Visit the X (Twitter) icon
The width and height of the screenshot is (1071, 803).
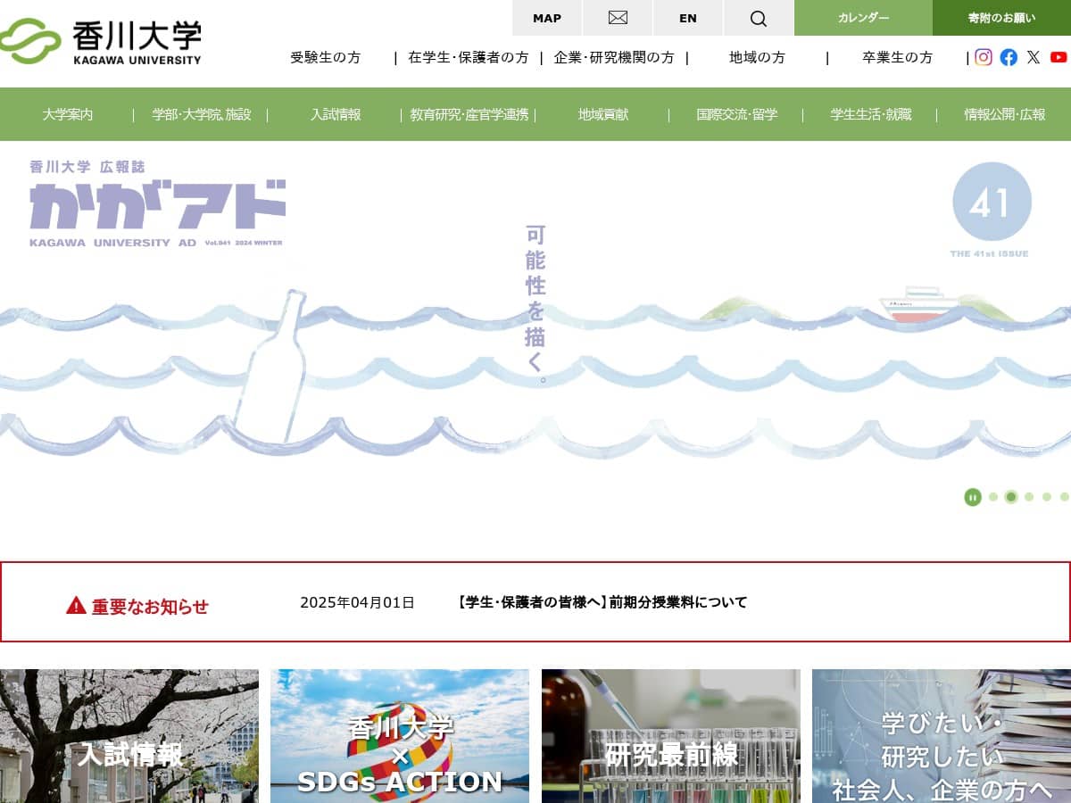(x=1034, y=57)
